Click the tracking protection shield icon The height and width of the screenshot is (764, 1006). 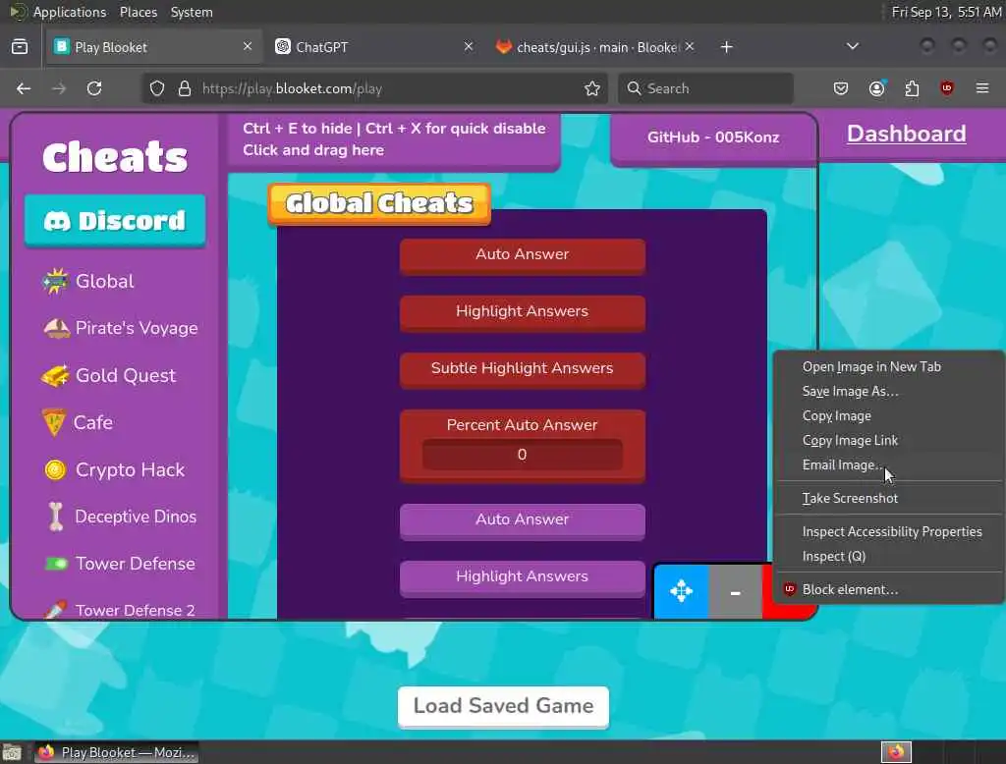pos(157,88)
